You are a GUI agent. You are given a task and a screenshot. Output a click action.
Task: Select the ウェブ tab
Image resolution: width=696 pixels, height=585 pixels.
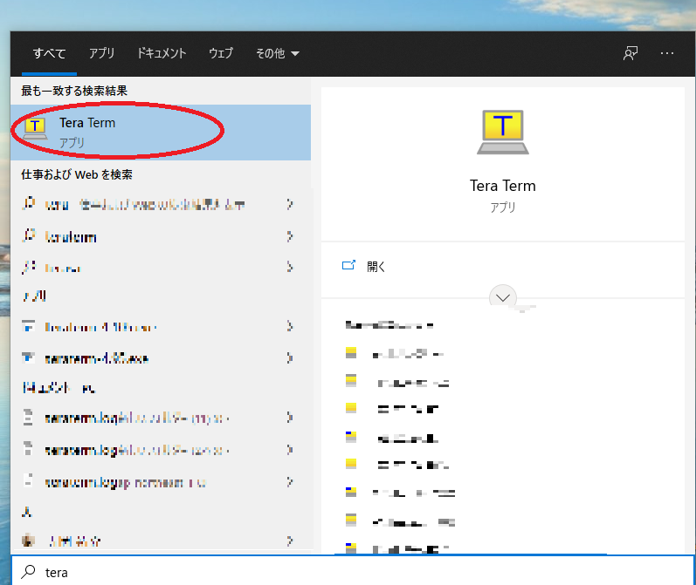tap(221, 54)
